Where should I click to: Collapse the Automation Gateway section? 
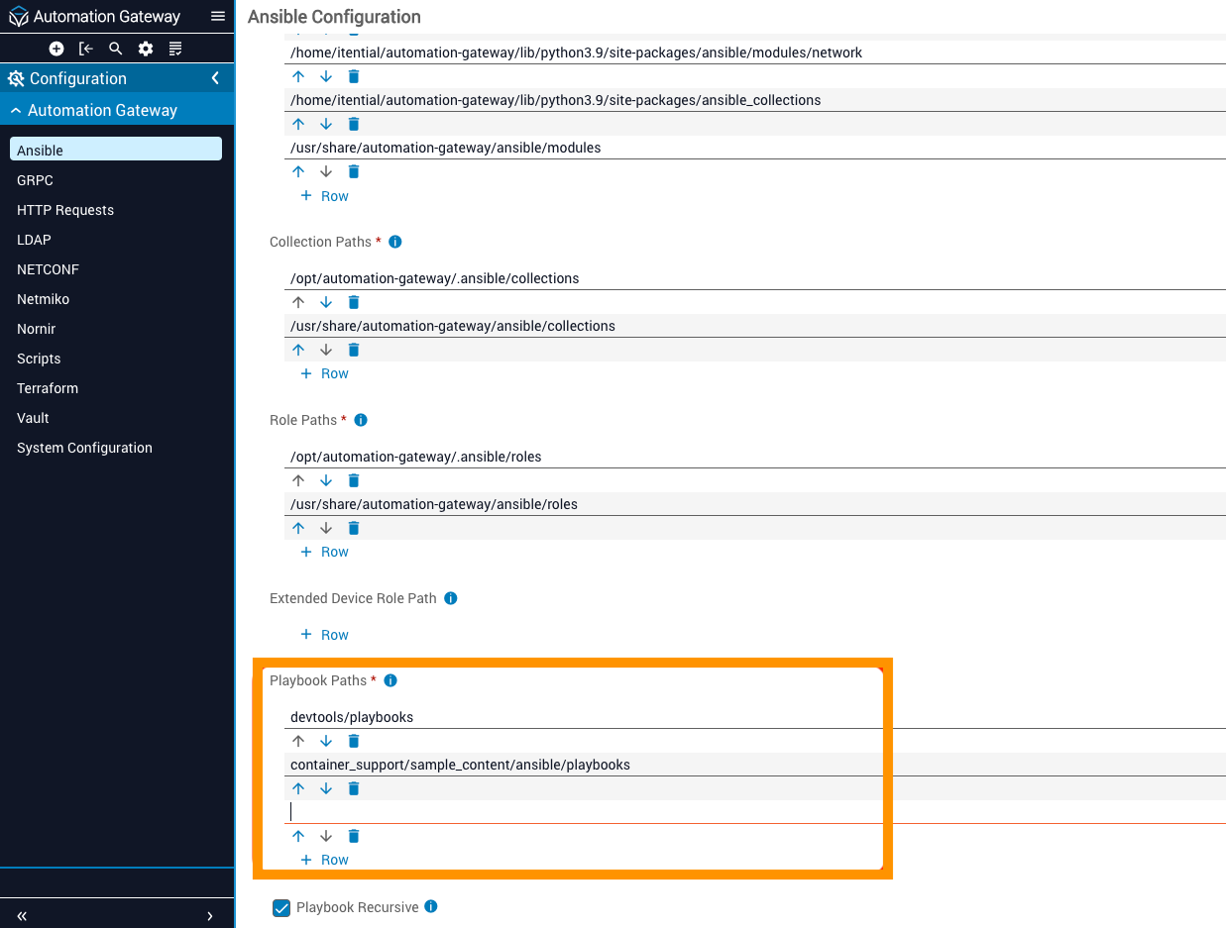16,111
